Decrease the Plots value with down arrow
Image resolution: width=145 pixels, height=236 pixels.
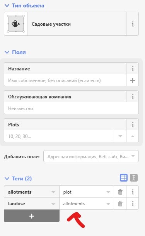120,136
